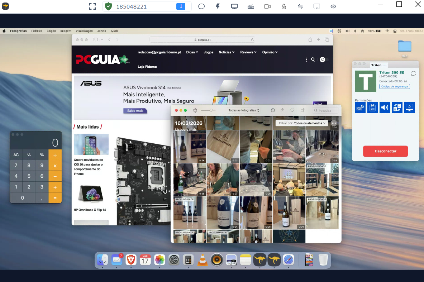Click the switch-sides screen arrow icon
424x282 pixels.
(x=316, y=6)
